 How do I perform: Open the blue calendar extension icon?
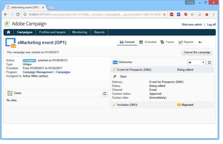tap(179, 14)
